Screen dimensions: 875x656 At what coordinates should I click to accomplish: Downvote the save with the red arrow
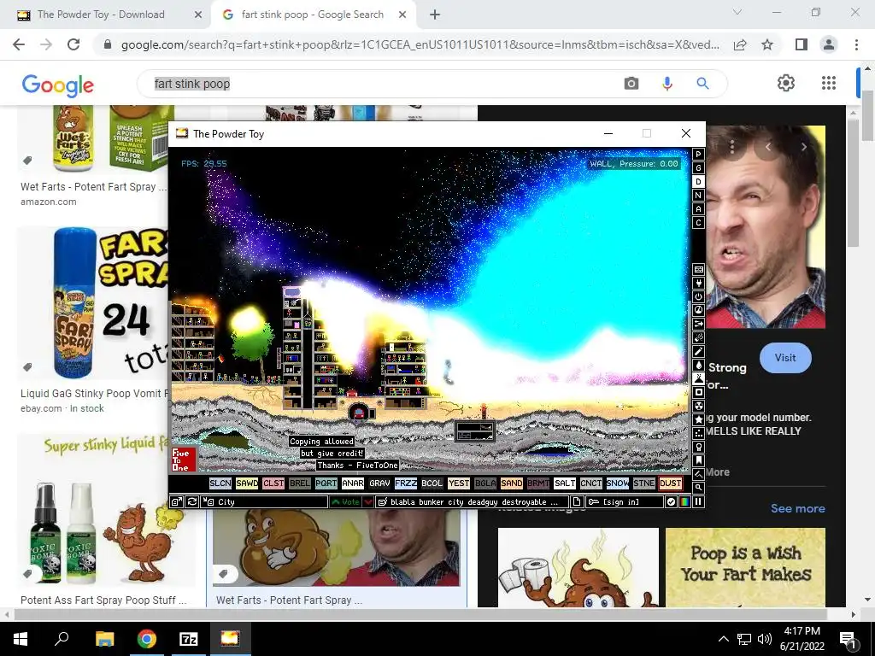point(368,502)
